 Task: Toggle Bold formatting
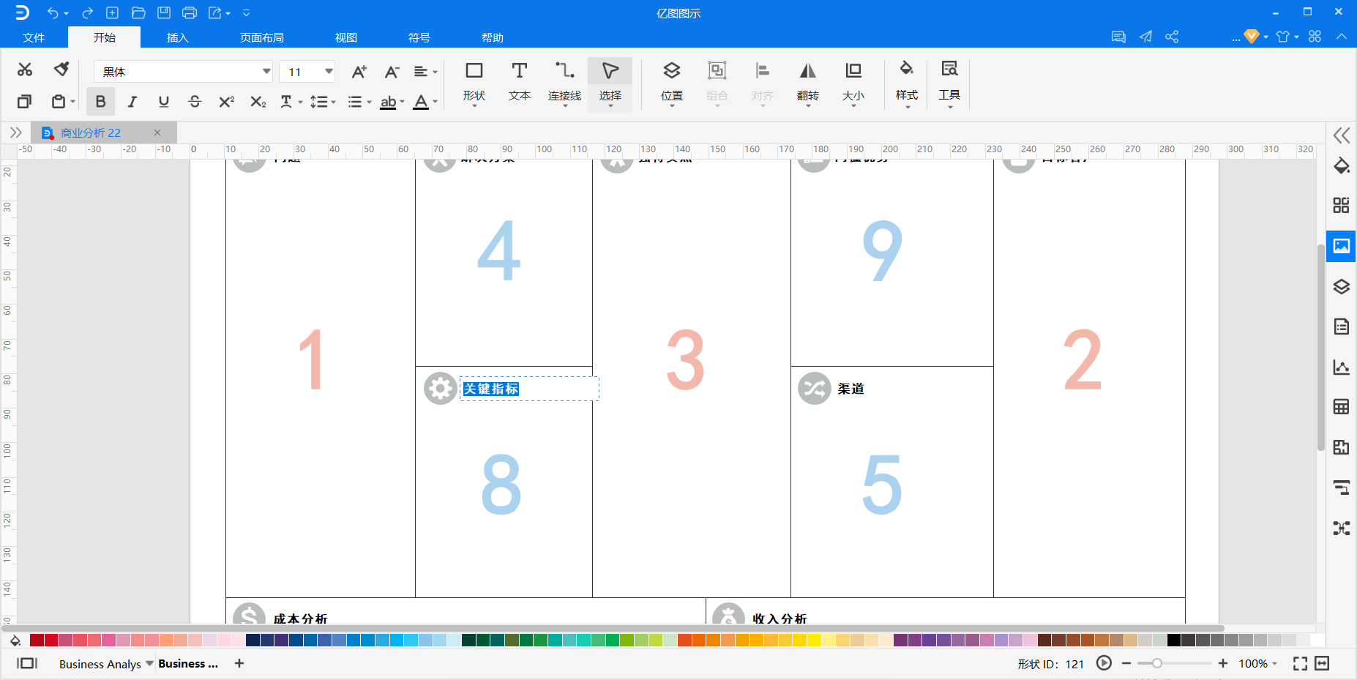coord(100,102)
